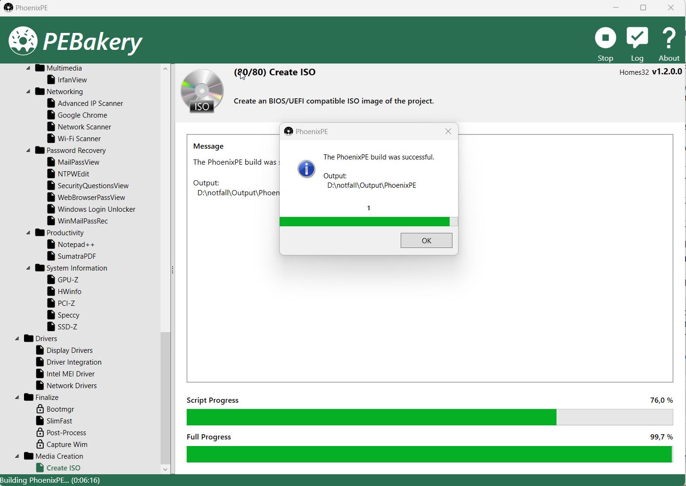
Task: Click the tree scrollbar up arrow
Action: pos(165,69)
